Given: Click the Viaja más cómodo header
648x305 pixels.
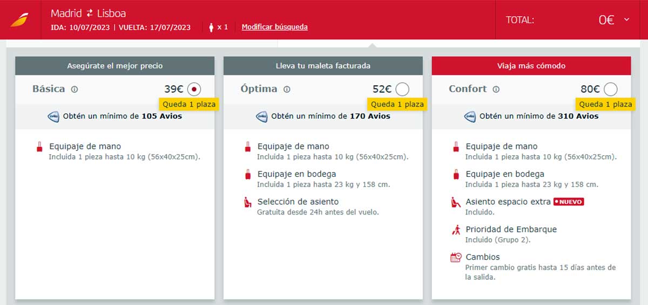Looking at the screenshot, I should (531, 66).
